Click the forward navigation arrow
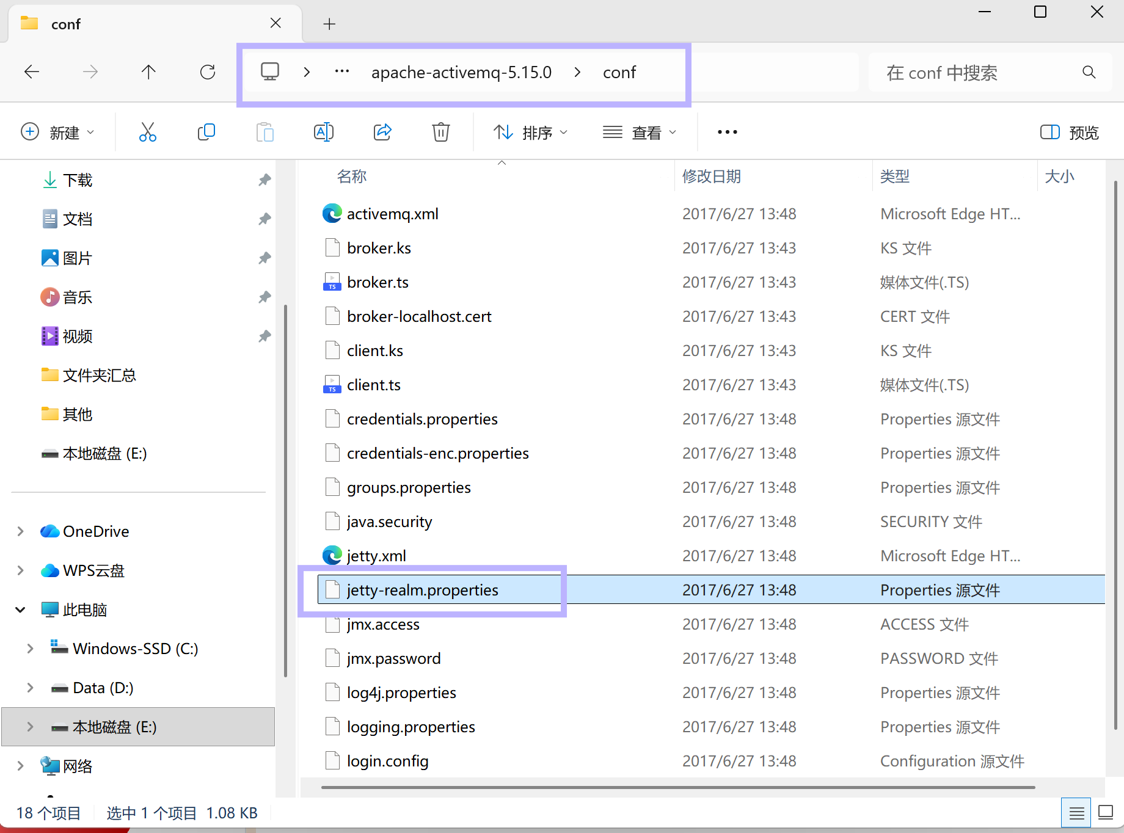 (90, 72)
